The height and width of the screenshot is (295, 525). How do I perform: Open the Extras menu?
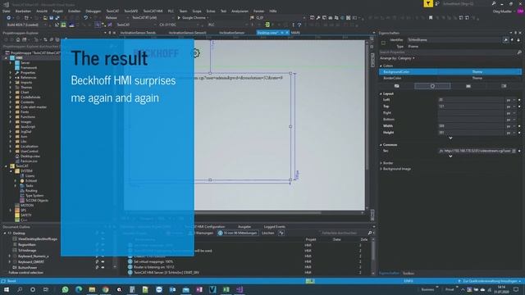(211, 11)
